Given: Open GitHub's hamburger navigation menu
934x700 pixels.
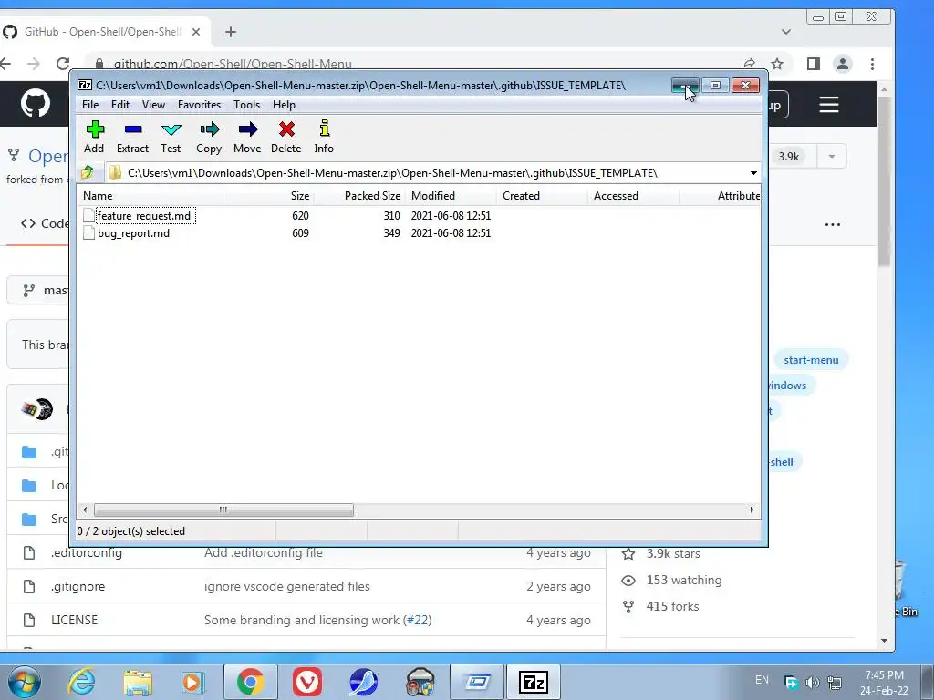Looking at the screenshot, I should 828,105.
